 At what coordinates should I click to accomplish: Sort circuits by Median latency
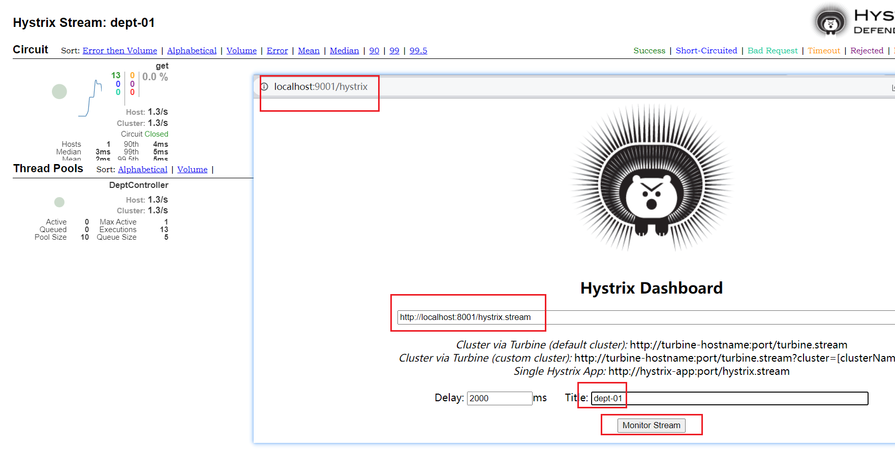[x=345, y=51]
